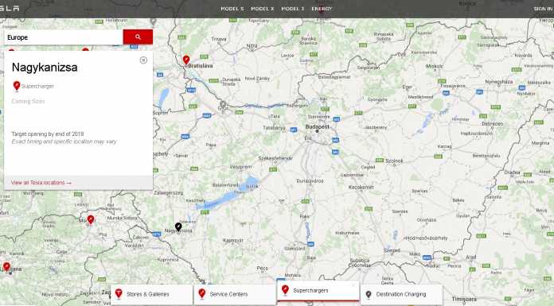This screenshot has height=306, width=554.
Task: Click the Tesla logo in header
Action: pos(10,9)
